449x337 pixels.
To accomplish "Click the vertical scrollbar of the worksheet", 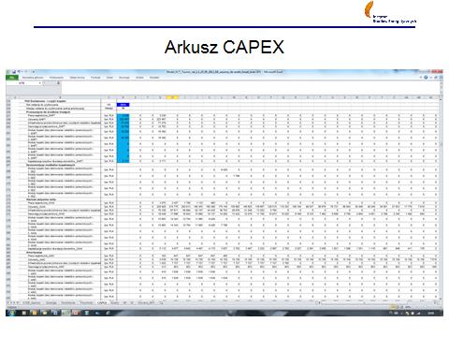I will click(442, 199).
